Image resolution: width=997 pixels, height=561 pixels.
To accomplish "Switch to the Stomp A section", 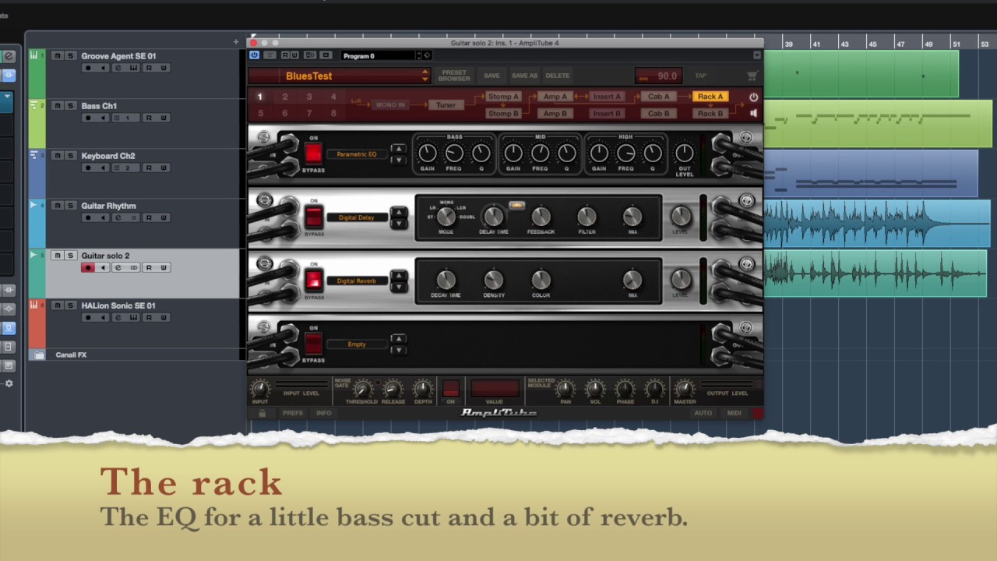I will point(503,97).
